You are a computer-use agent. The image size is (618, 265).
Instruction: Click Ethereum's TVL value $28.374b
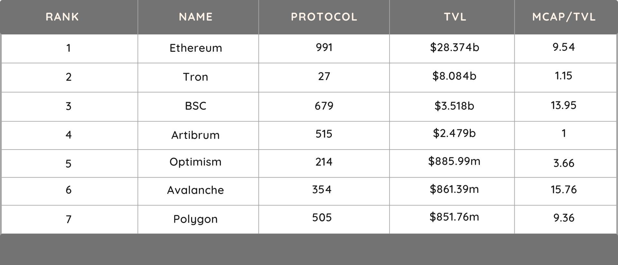[454, 47]
